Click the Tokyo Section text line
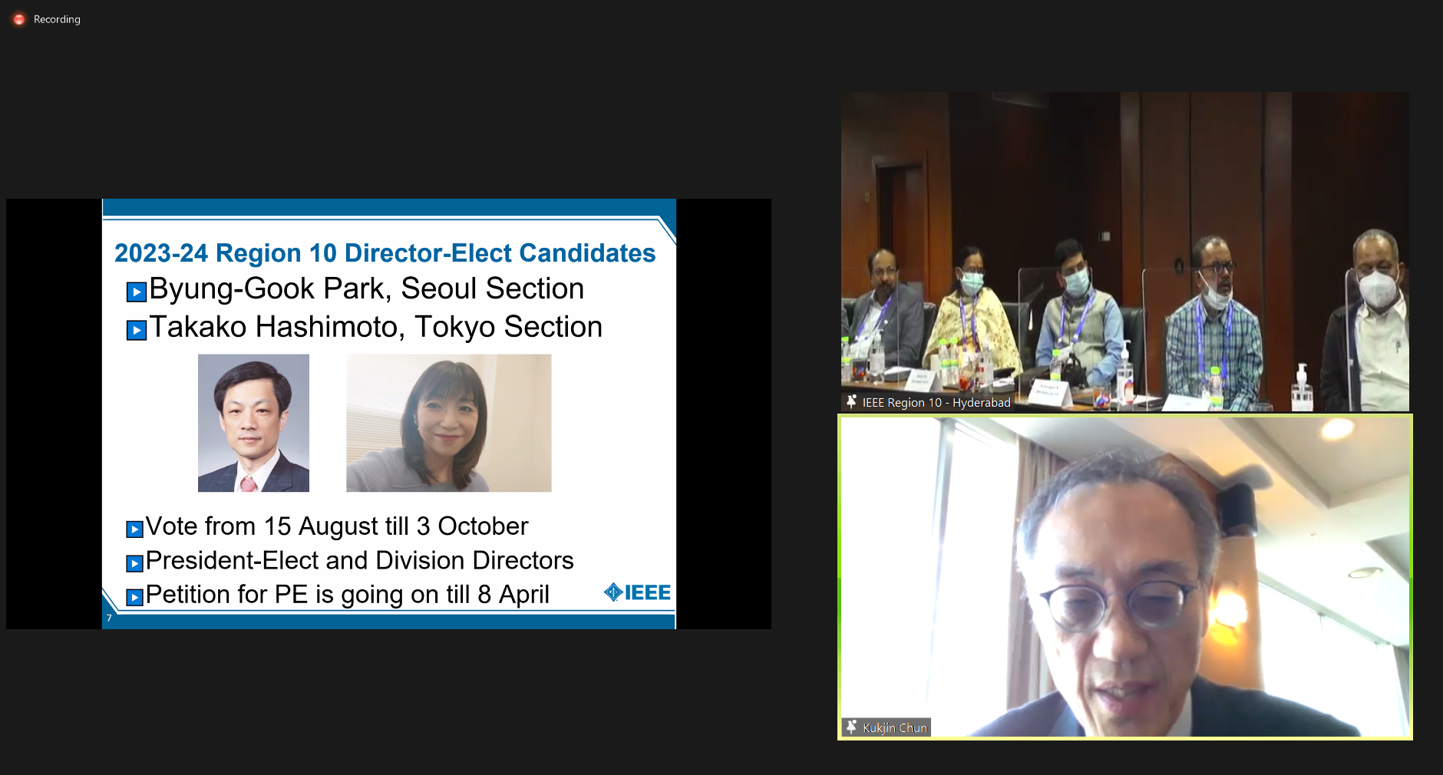 coord(375,327)
